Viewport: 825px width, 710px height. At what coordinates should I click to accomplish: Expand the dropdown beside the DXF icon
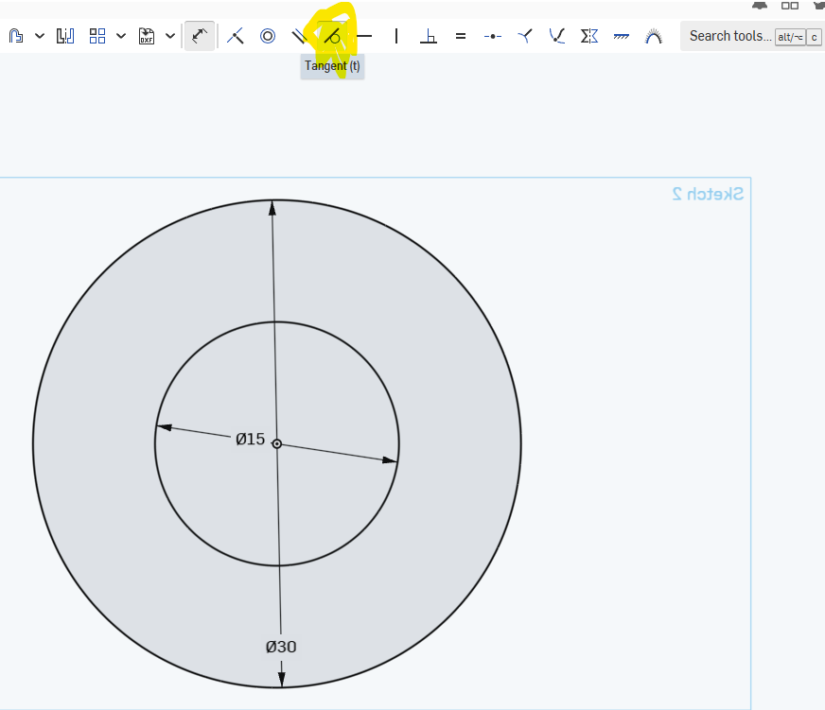pyautogui.click(x=170, y=37)
